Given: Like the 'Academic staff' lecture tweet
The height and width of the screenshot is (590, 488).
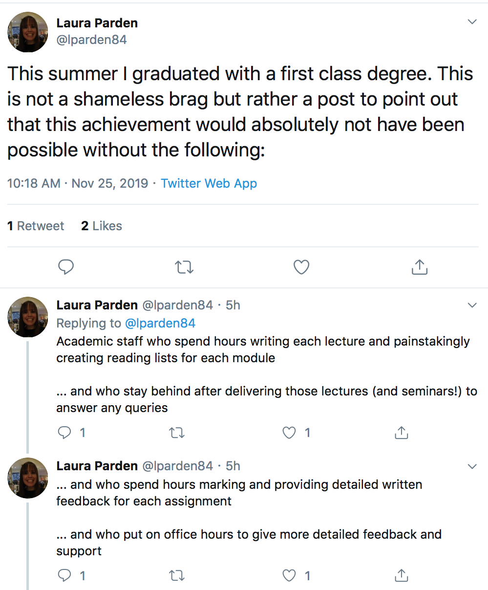Looking at the screenshot, I should 290,433.
